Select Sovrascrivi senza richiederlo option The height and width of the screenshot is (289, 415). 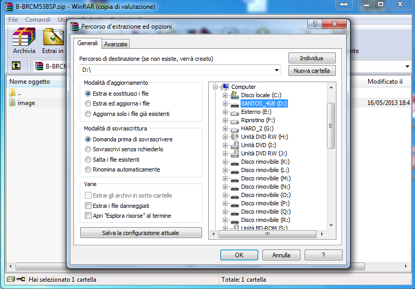click(124, 149)
